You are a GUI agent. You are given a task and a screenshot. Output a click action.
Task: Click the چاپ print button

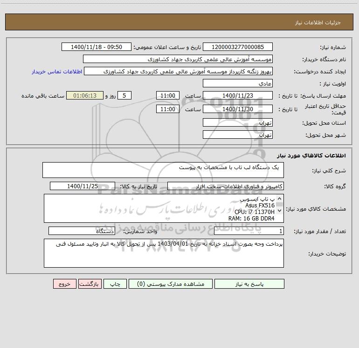[115, 284]
